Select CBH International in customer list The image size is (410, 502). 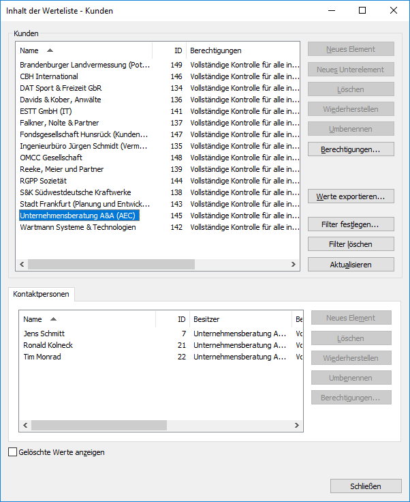(x=49, y=76)
